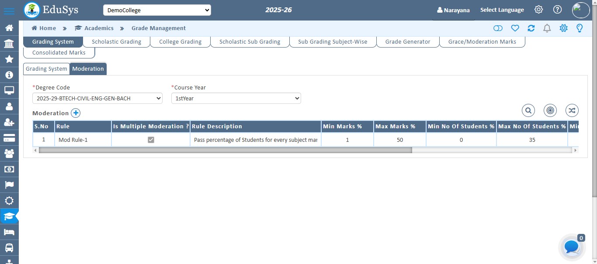Toggle the switch icon in breadcrumb bar
The image size is (597, 264).
point(498,28)
